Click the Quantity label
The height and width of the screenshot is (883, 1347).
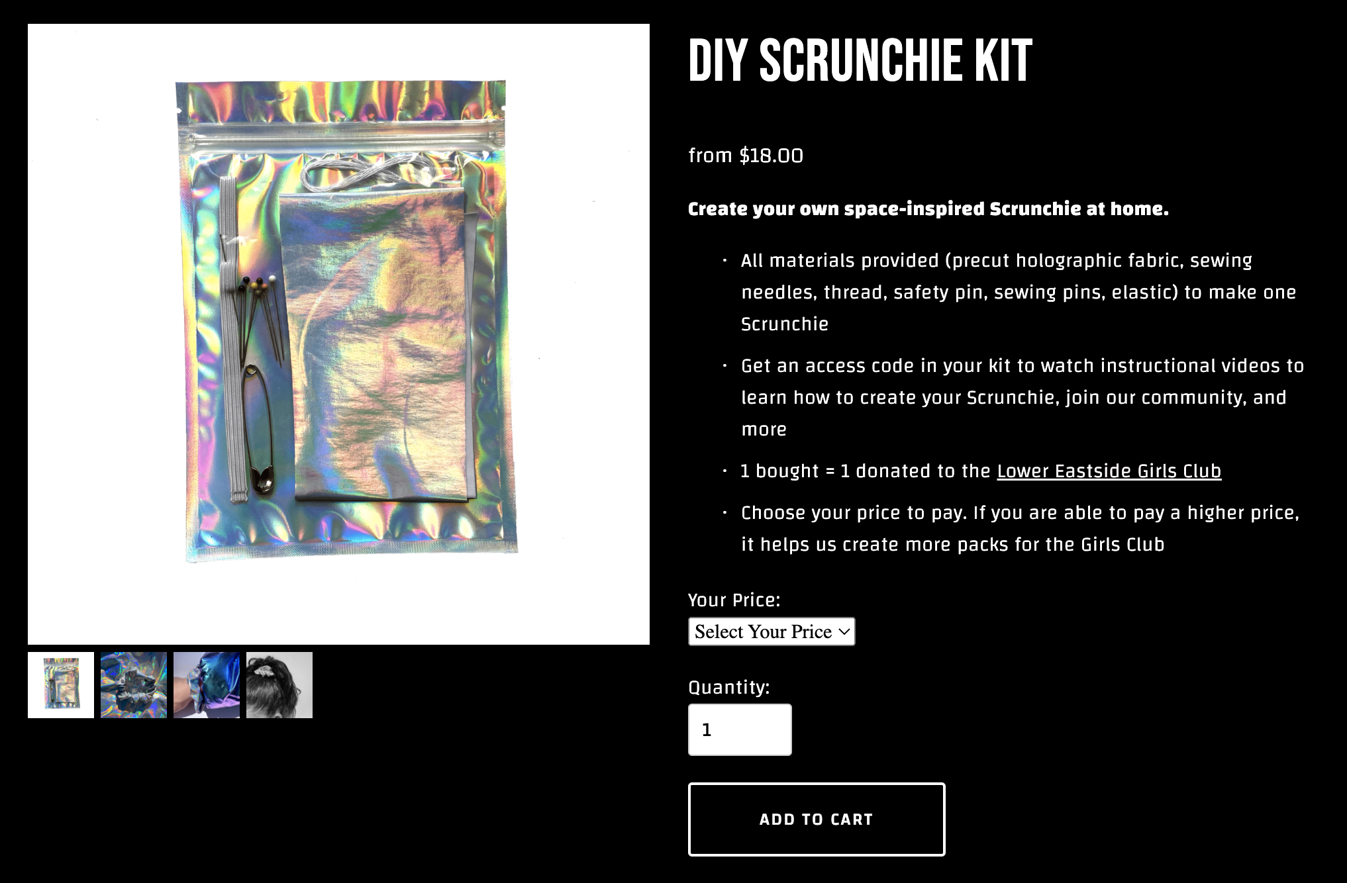(729, 687)
